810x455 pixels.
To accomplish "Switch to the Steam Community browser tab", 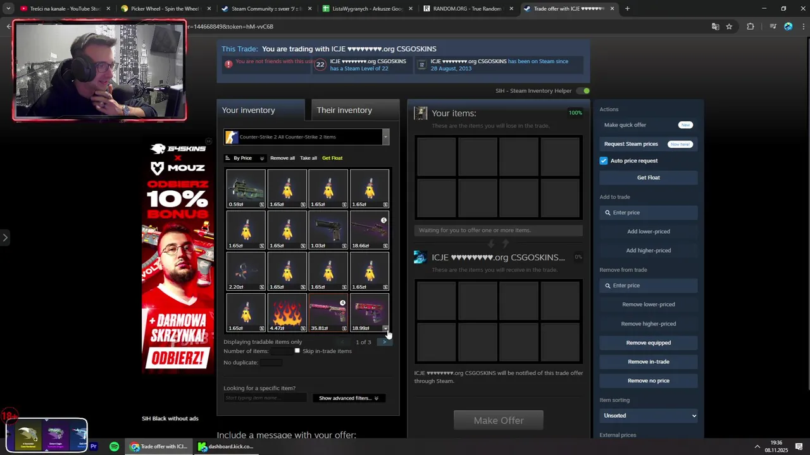I will 266,9.
